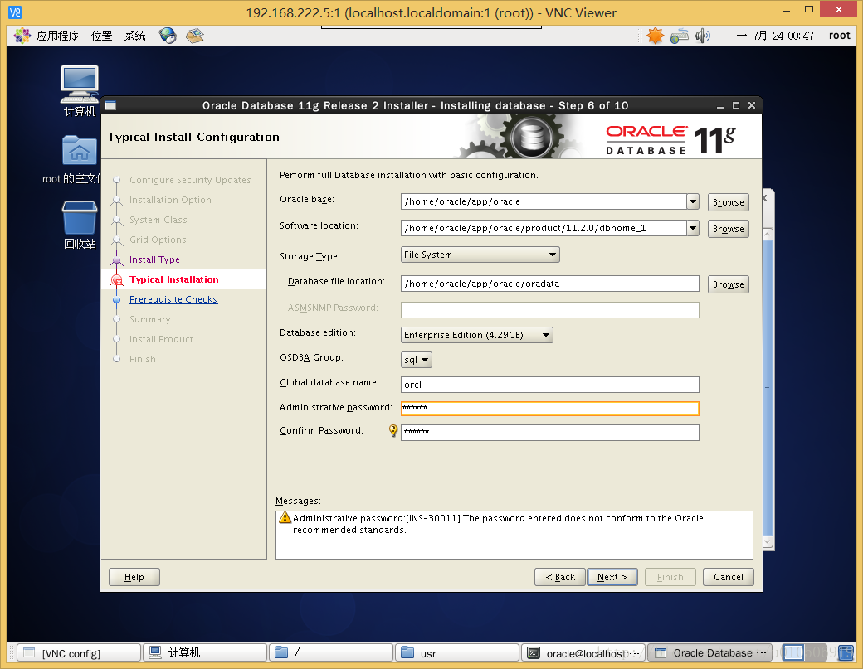Click the Database file location field
863x669 pixels.
550,284
